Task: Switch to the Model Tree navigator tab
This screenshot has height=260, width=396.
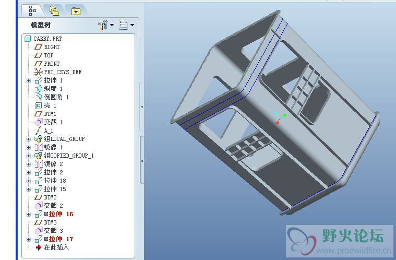Action: click(32, 10)
